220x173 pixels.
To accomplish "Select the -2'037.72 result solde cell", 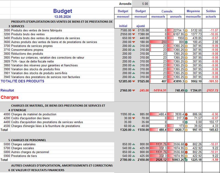I will (211, 91).
